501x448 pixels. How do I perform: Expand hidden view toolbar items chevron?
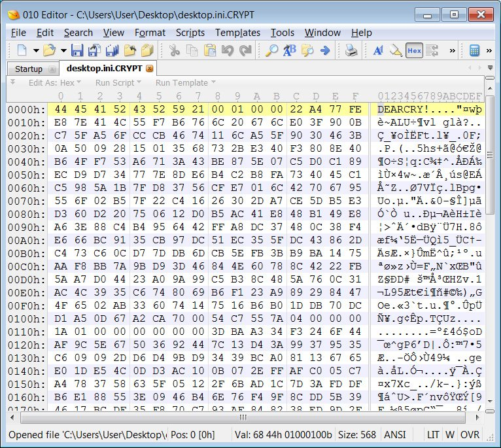[x=452, y=50]
